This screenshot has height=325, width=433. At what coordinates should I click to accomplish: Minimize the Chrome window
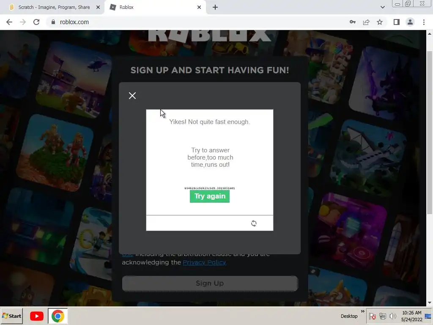(397, 4)
